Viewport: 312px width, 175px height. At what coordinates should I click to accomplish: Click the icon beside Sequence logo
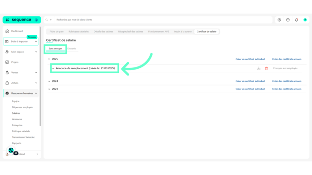coord(36,20)
